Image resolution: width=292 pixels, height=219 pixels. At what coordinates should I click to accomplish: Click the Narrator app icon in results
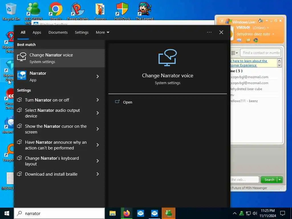coord(22,75)
